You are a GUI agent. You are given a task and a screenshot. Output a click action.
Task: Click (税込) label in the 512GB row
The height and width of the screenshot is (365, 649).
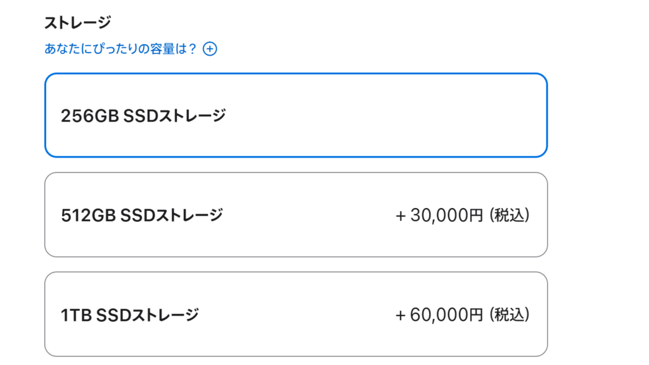[x=509, y=215]
